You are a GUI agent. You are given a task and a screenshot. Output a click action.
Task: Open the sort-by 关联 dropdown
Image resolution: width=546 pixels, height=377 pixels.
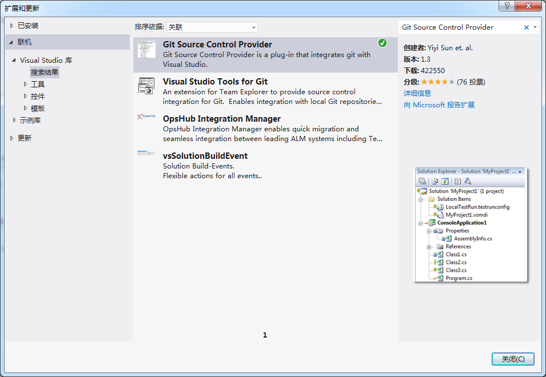pyautogui.click(x=212, y=27)
